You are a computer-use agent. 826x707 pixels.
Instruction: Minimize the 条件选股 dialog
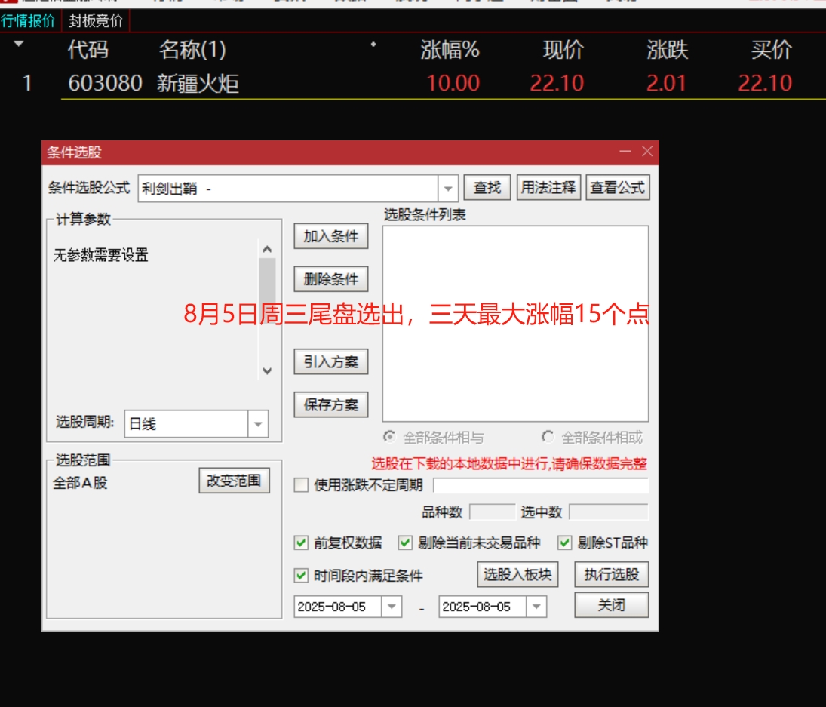(625, 152)
